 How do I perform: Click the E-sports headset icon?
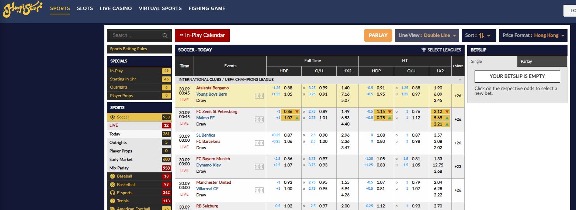112,193
